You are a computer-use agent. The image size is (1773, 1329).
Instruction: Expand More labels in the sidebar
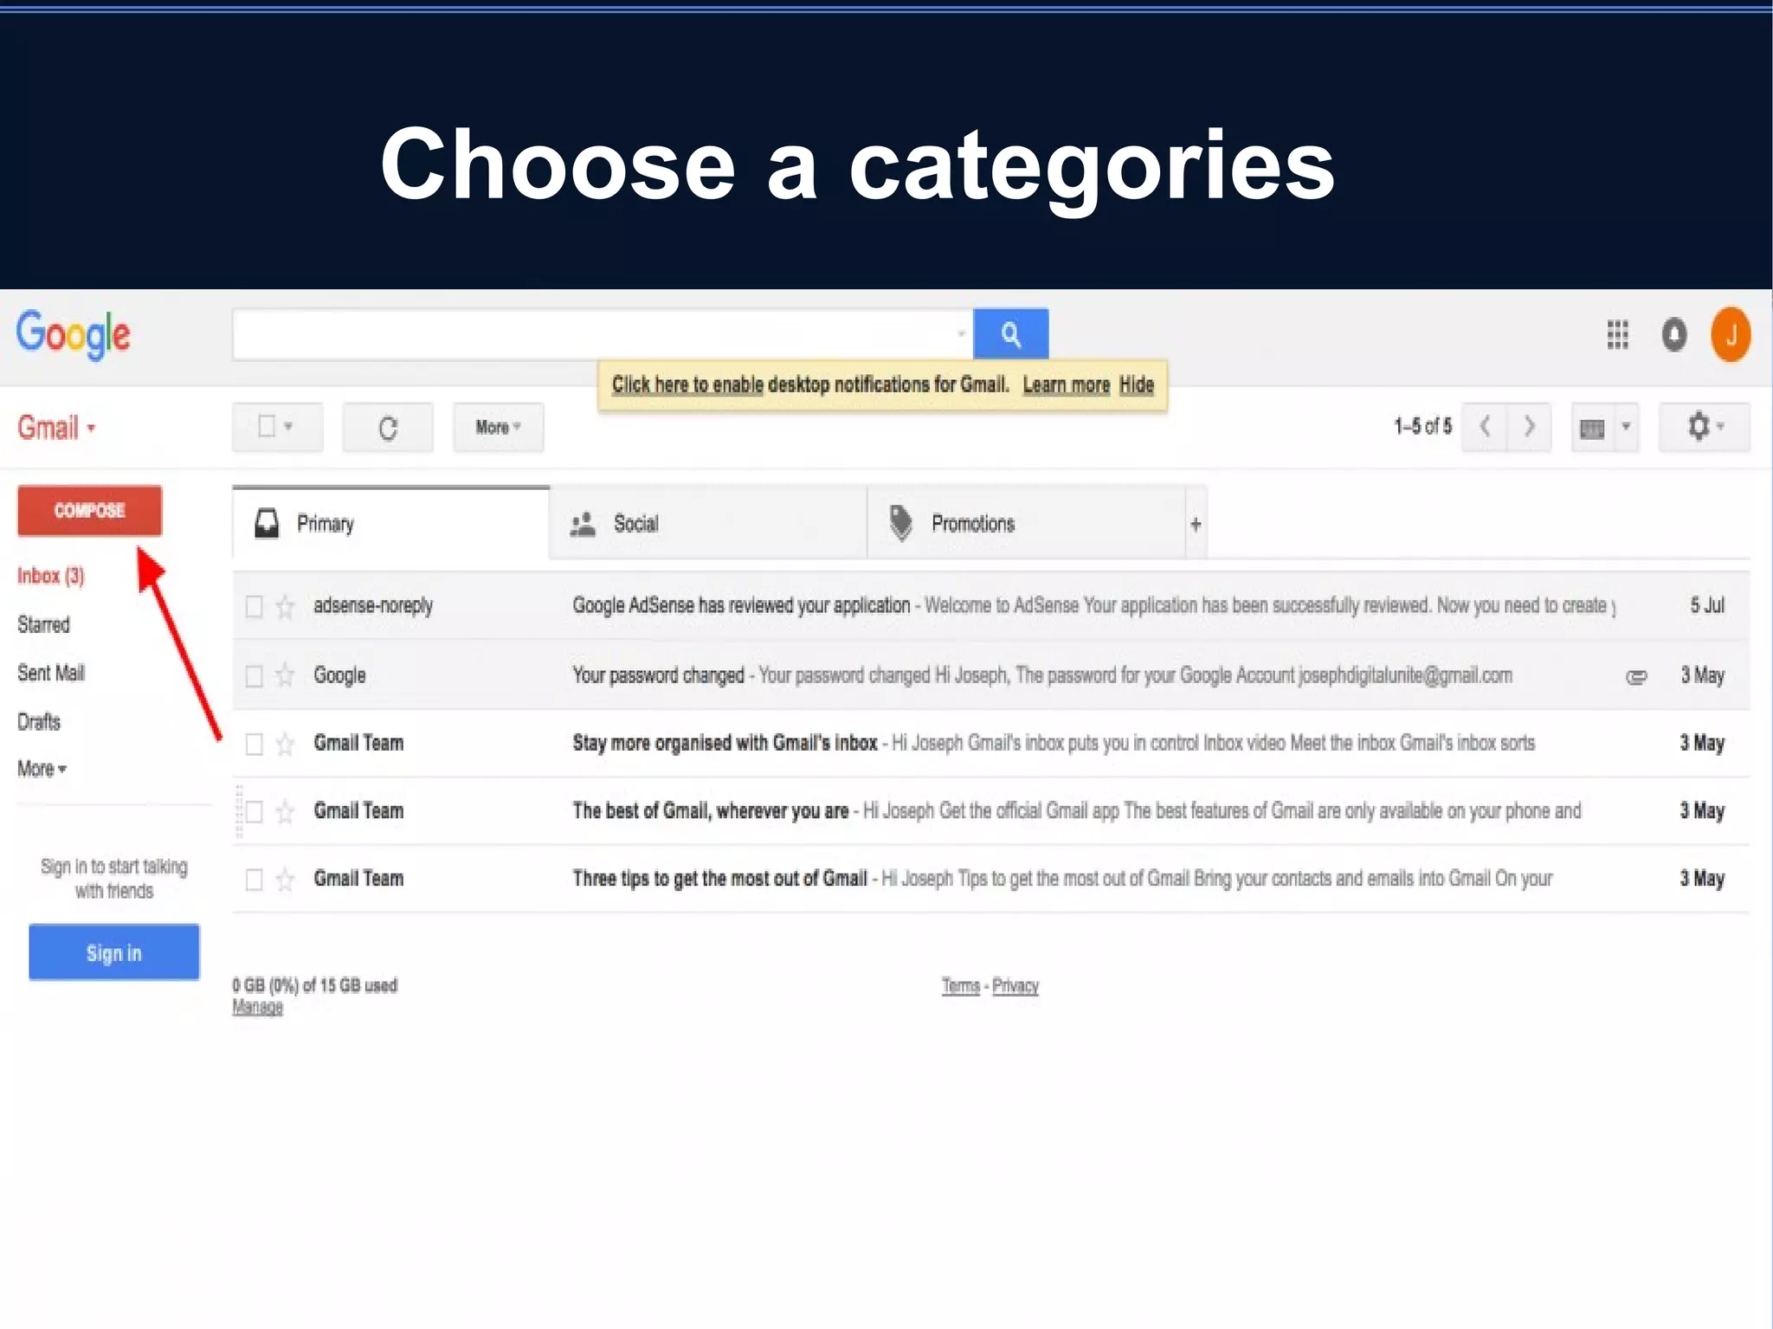coord(42,769)
